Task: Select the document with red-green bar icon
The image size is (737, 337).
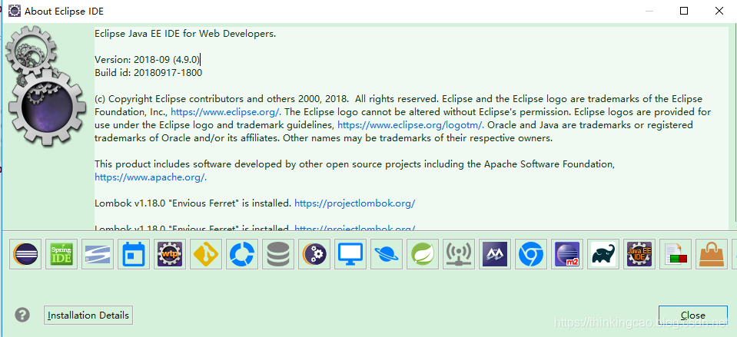Action: [676, 254]
